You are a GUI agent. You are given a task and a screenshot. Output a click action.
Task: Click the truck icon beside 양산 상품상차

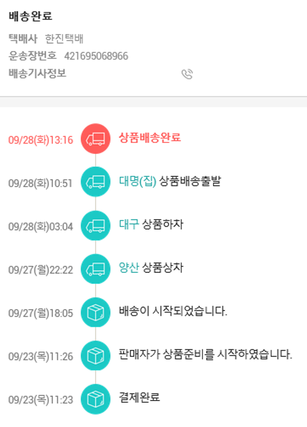[x=95, y=269]
